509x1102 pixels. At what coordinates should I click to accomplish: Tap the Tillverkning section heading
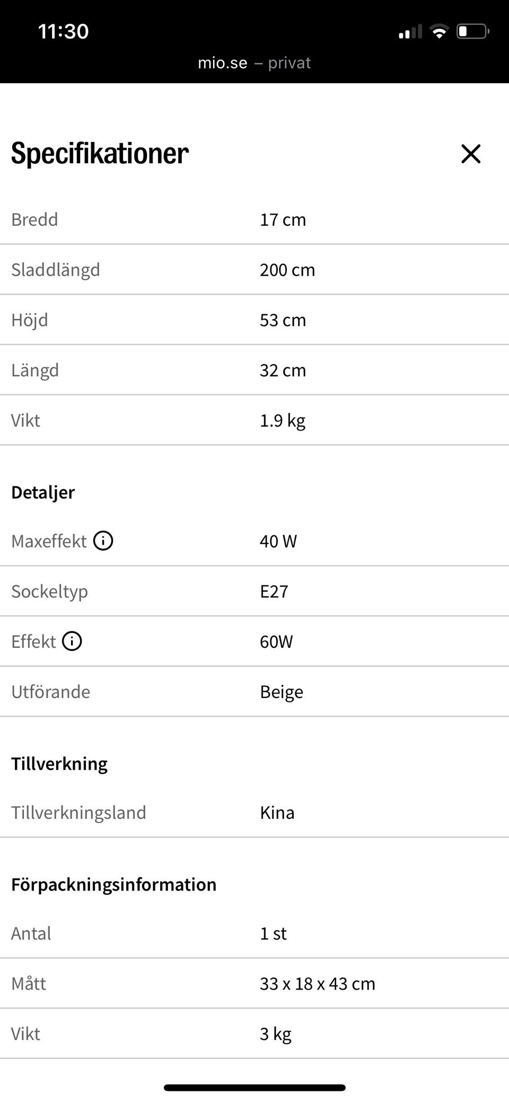point(59,764)
